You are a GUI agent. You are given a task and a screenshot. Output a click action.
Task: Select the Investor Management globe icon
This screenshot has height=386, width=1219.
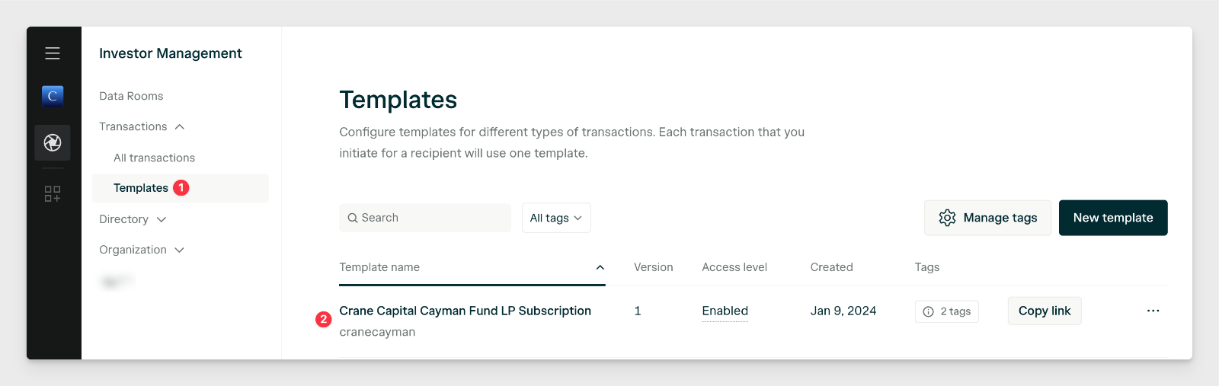[53, 142]
